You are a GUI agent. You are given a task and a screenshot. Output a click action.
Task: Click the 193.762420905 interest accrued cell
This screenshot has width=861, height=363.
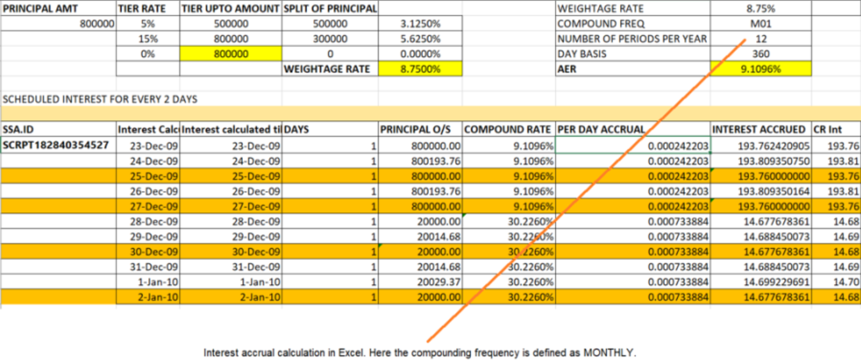(760, 145)
